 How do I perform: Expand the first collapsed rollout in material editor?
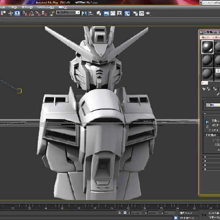click(212, 157)
